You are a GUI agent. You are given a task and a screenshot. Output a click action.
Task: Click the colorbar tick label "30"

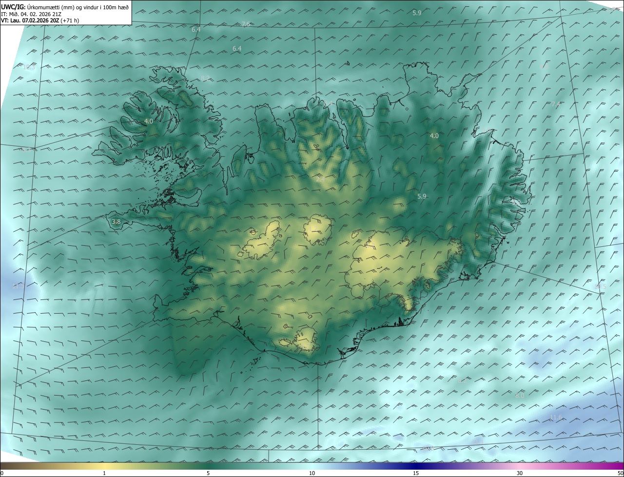coord(520,473)
